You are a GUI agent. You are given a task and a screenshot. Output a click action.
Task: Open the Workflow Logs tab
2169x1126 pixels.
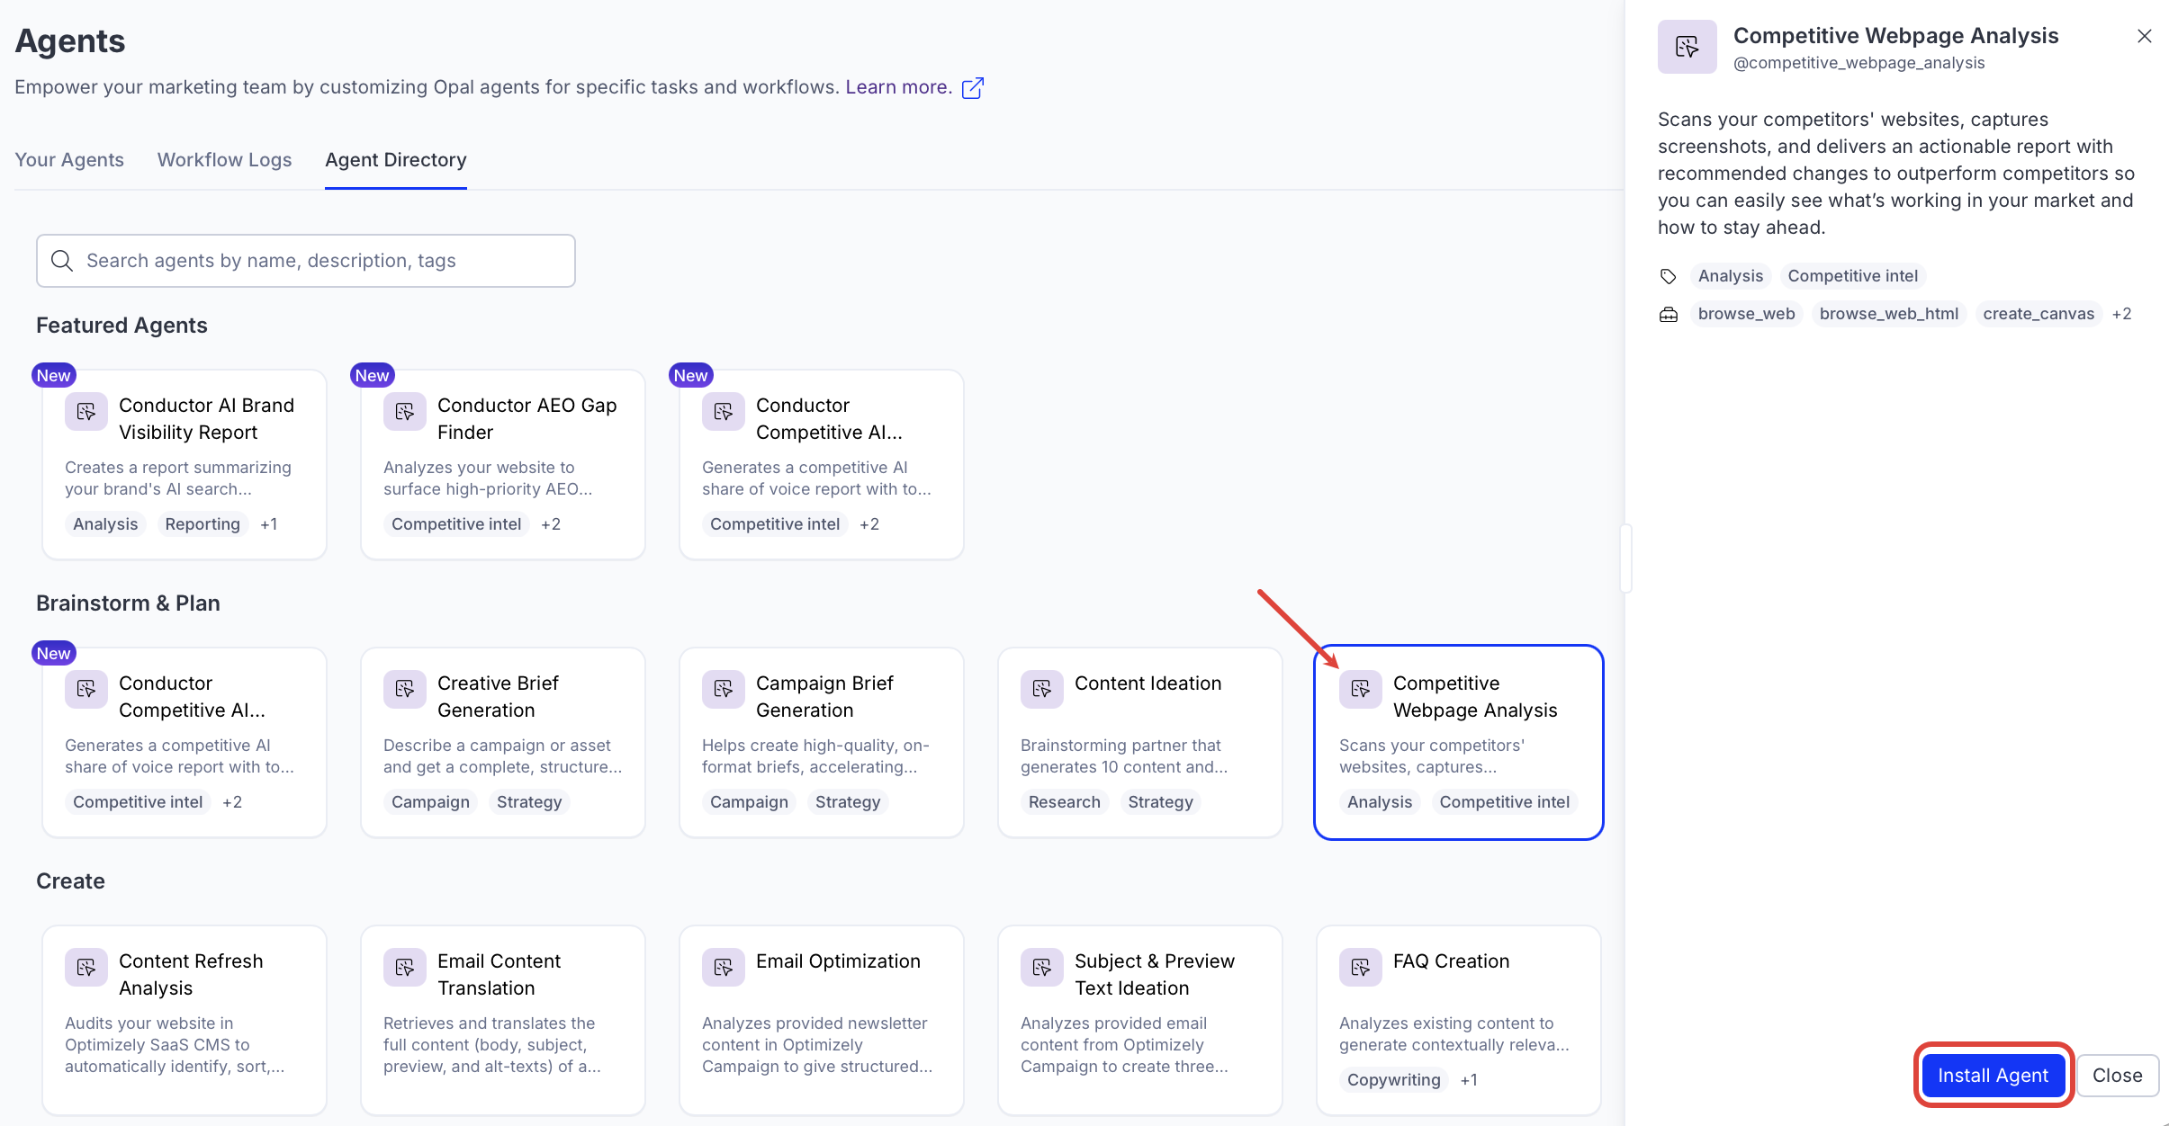coord(225,160)
